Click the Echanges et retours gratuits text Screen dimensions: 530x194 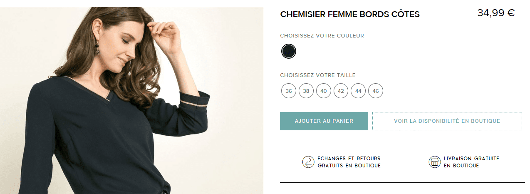(349, 162)
